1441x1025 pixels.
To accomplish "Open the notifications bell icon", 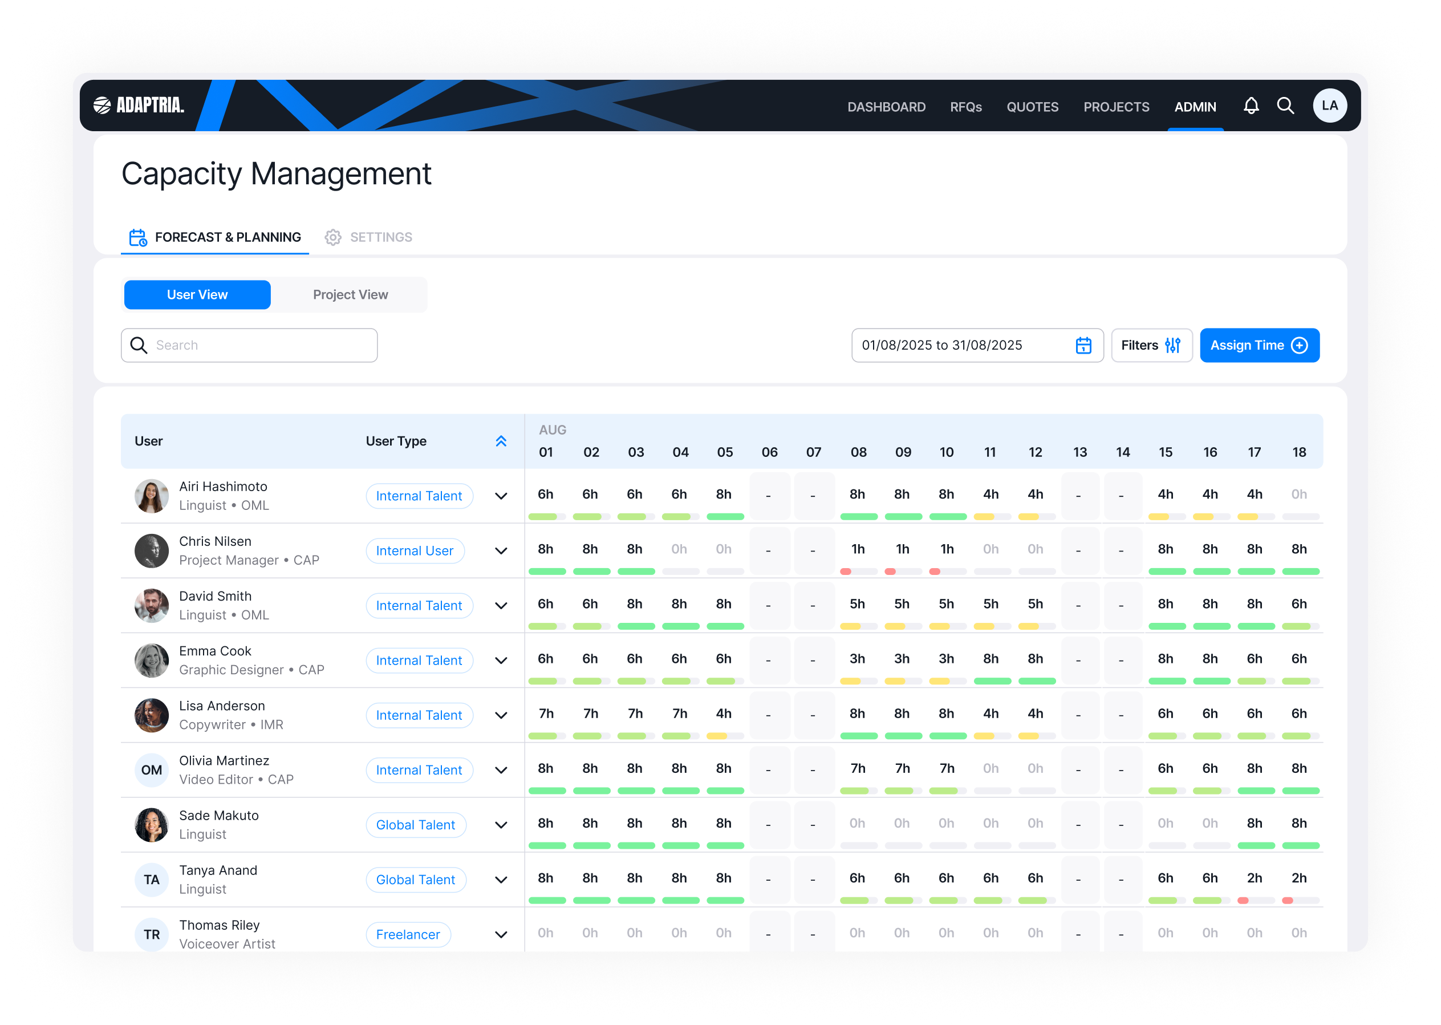I will [1251, 106].
